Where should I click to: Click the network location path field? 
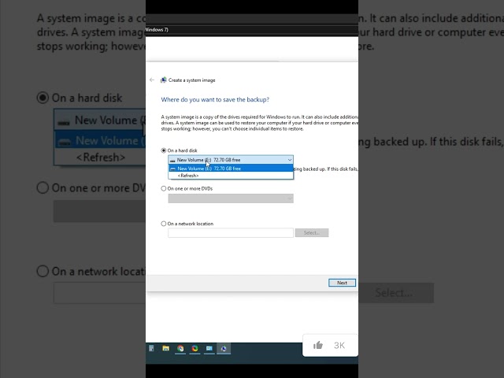(231, 233)
